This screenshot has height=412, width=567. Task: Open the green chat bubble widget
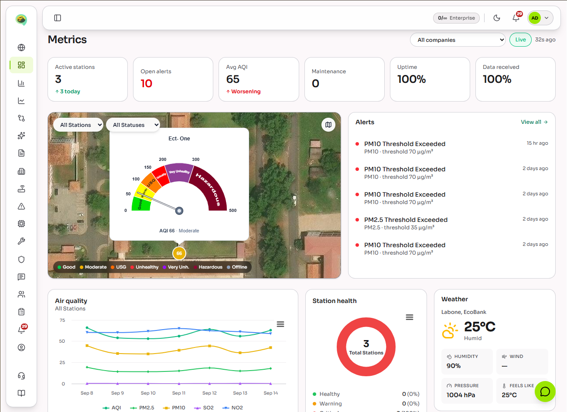545,392
